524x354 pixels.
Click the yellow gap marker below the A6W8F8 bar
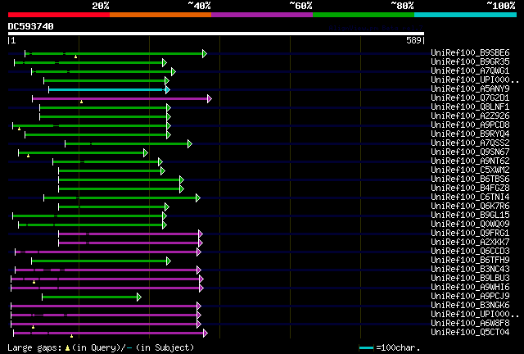click(33, 327)
